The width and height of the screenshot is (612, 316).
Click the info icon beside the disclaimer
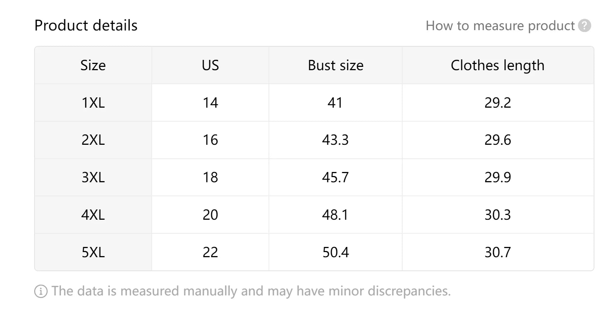click(41, 291)
